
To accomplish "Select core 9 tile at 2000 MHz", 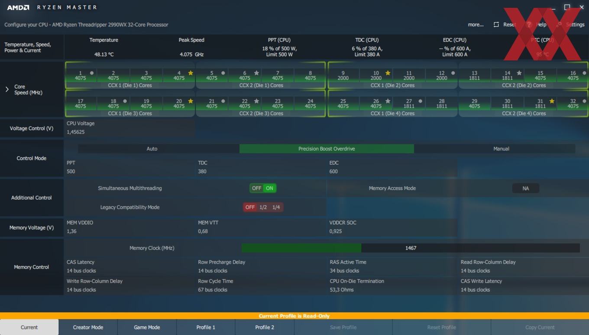I will click(343, 76).
